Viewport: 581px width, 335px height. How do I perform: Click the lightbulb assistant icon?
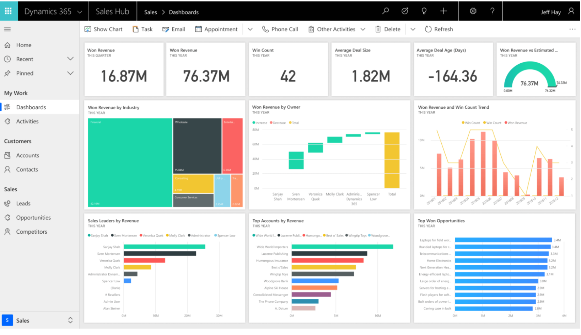pyautogui.click(x=424, y=11)
